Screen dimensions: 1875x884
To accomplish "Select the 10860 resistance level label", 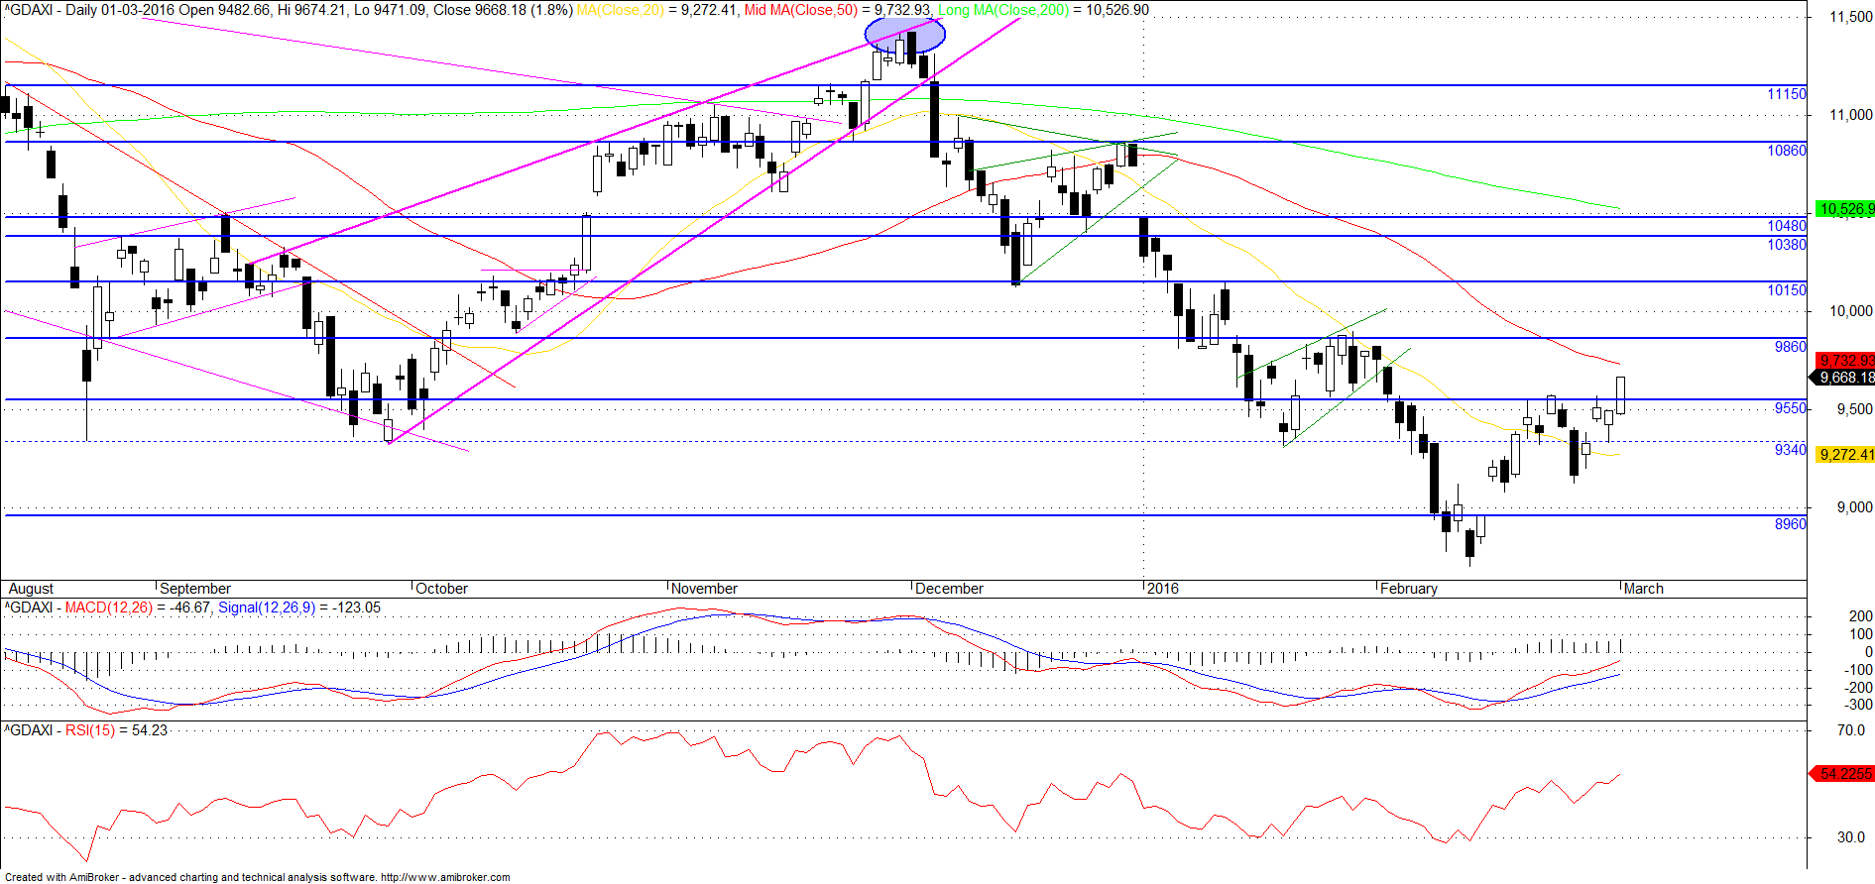I will tap(1787, 151).
